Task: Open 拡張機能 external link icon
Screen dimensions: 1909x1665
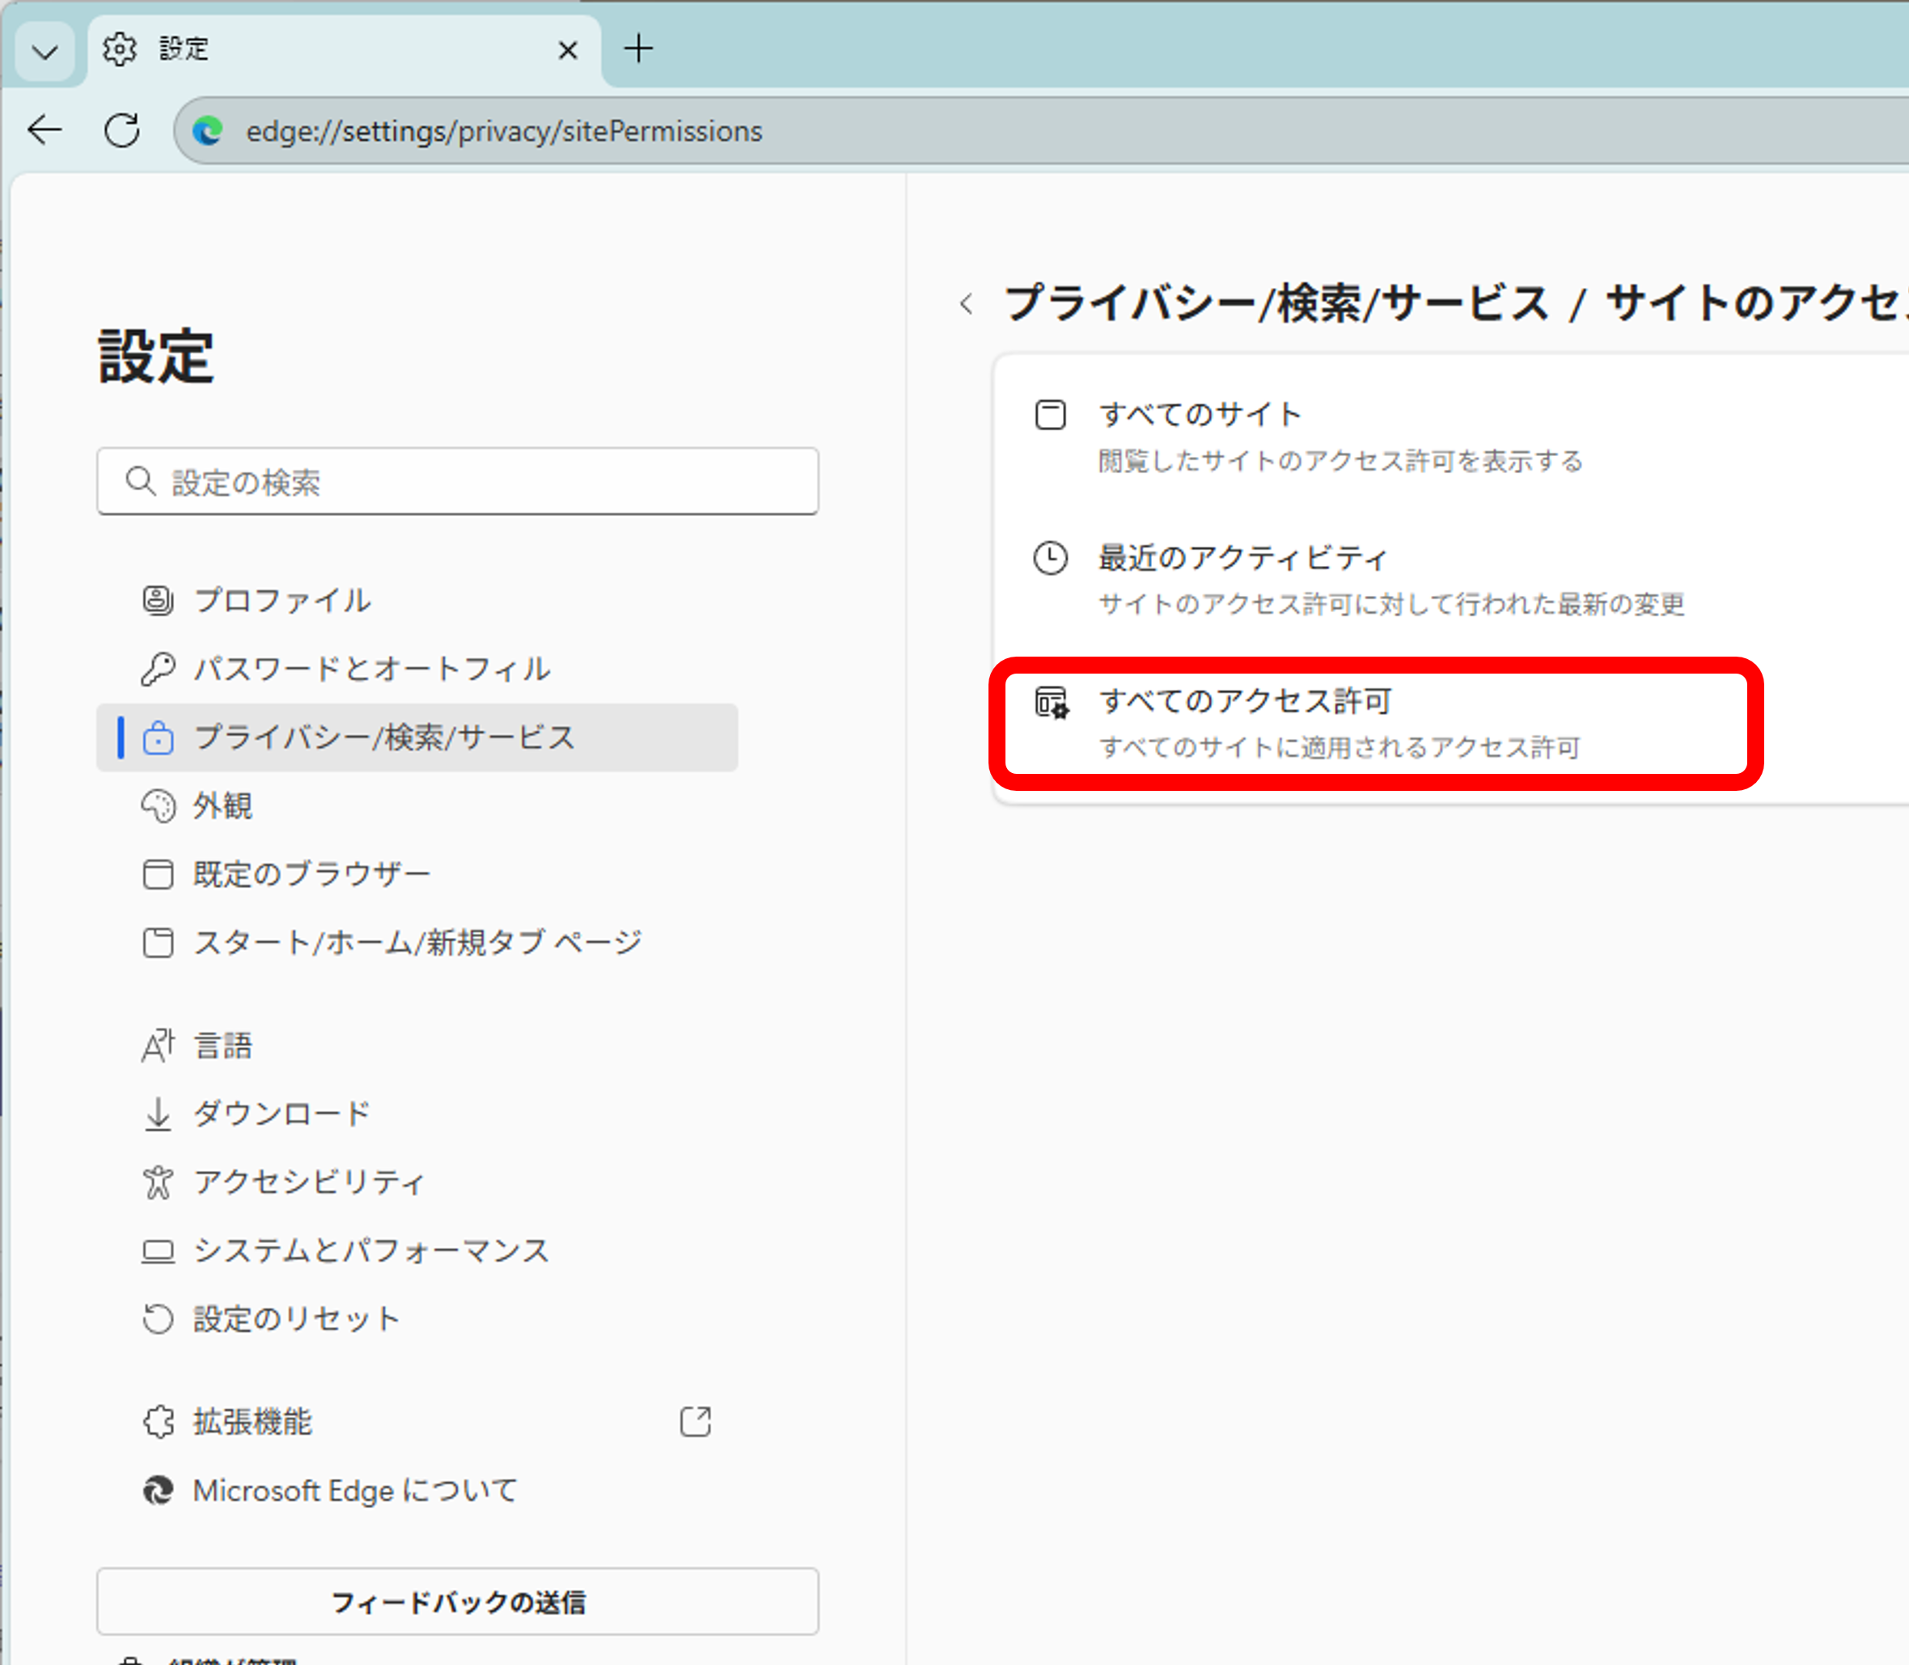Action: (695, 1422)
